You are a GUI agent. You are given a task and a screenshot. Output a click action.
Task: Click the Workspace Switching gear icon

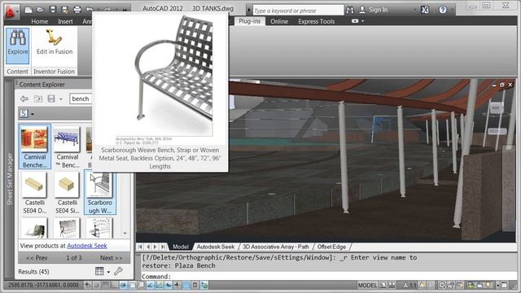click(441, 285)
